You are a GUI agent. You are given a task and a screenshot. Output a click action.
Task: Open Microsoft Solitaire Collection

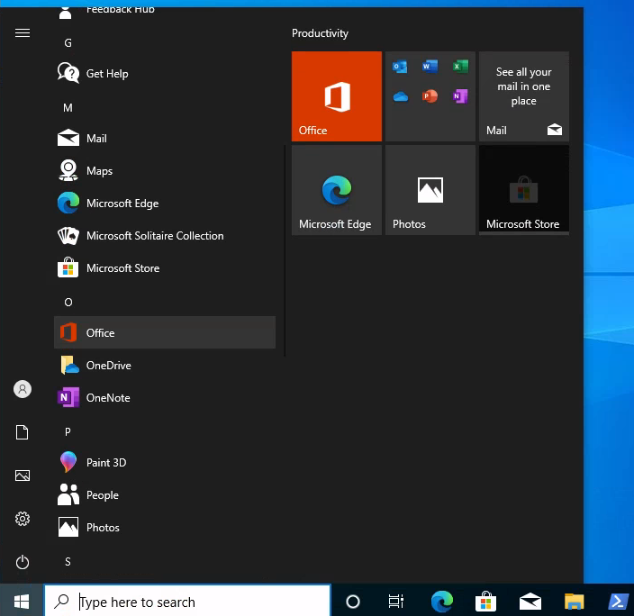tap(165, 235)
